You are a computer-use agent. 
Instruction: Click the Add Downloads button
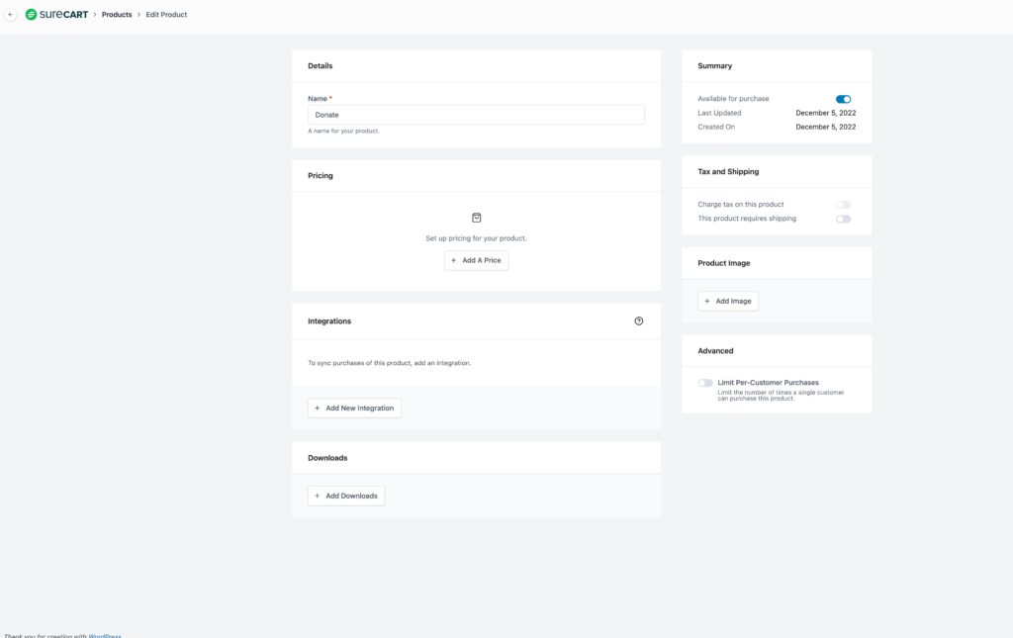point(346,496)
